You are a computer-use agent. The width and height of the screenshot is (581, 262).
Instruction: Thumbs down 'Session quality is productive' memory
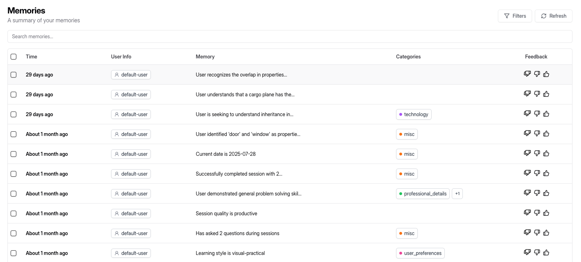tap(537, 213)
